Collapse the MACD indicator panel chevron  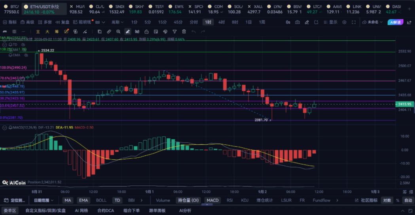4,128
